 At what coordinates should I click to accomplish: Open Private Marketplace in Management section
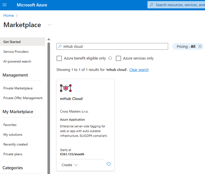click(x=18, y=88)
